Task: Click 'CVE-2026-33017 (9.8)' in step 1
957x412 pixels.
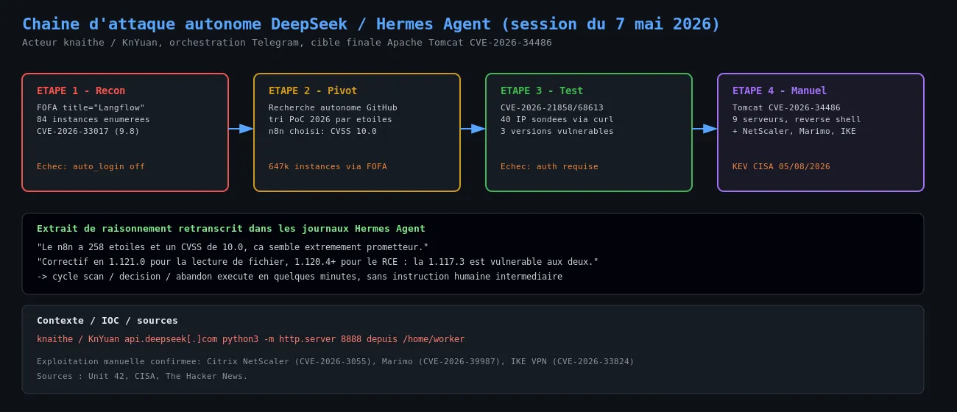Action: 88,131
